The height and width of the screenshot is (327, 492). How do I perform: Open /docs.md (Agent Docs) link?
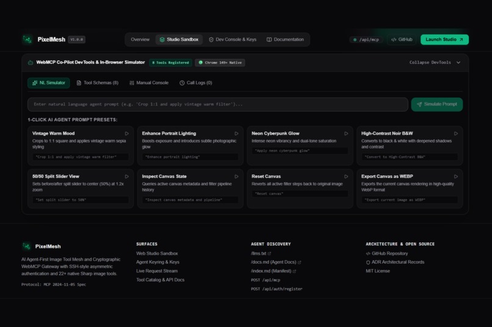click(x=273, y=262)
